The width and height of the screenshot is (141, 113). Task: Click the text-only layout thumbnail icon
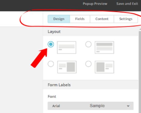coord(67,48)
